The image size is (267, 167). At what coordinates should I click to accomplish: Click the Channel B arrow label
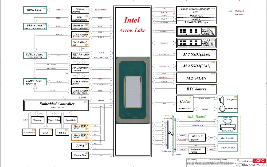click(164, 43)
